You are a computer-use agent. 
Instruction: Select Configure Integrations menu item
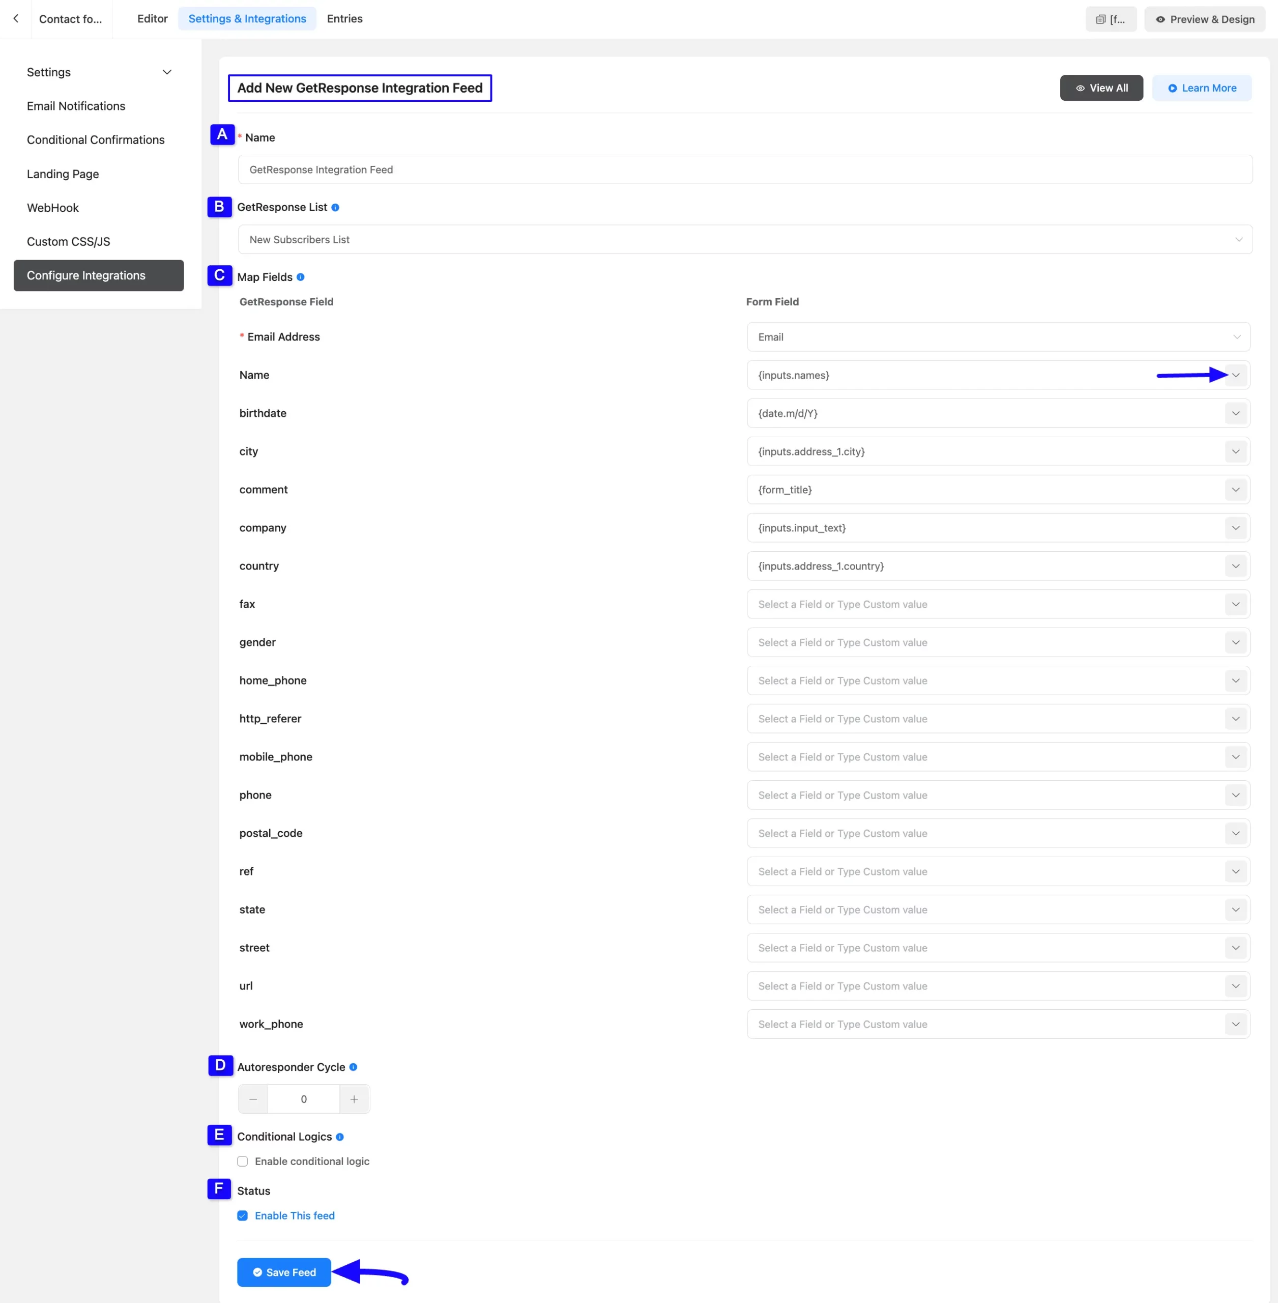(x=99, y=276)
